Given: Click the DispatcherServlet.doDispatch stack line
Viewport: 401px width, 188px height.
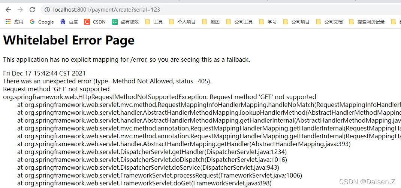Looking at the screenshot, I should tap(152, 160).
